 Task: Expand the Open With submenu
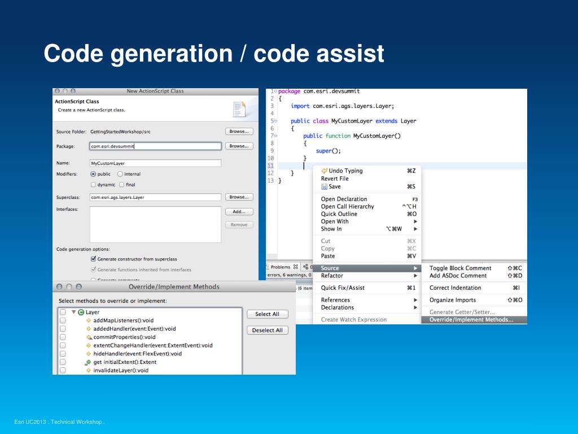click(x=367, y=222)
